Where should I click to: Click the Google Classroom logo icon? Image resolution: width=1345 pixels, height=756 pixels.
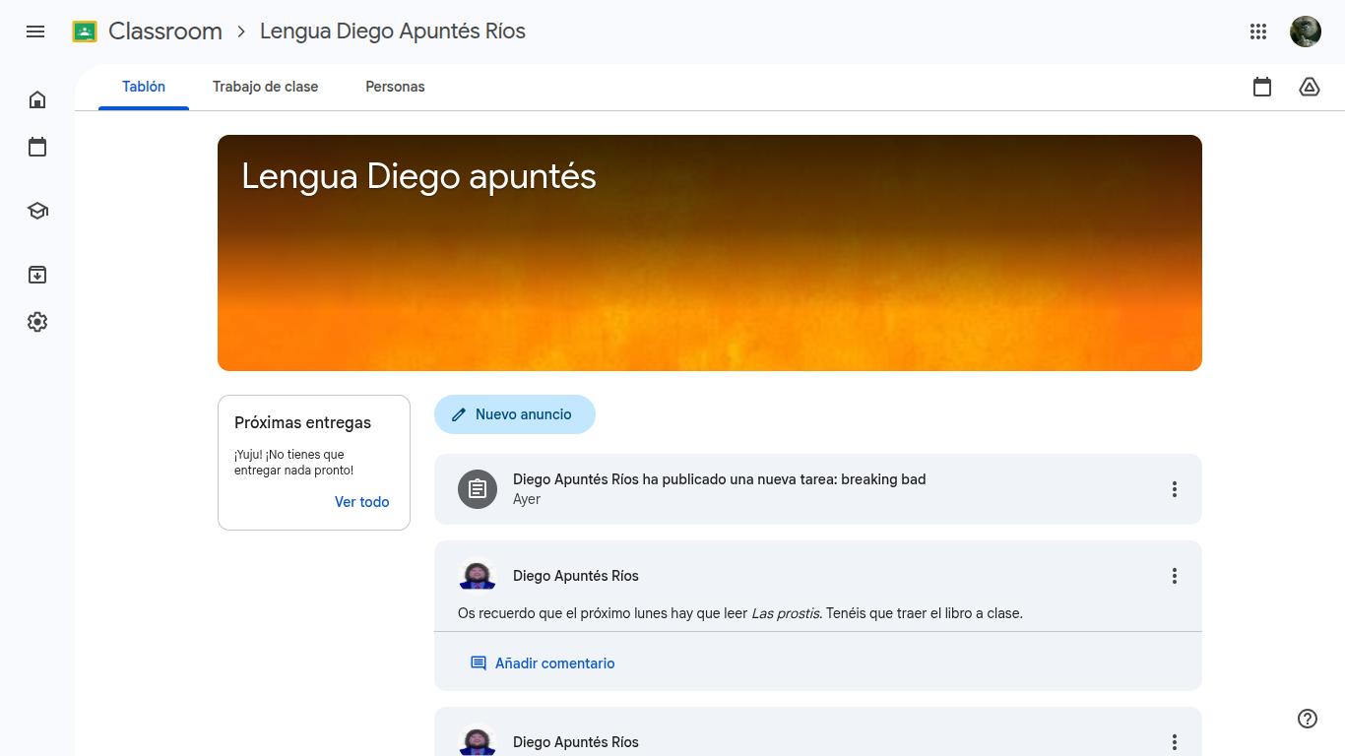pyautogui.click(x=85, y=31)
